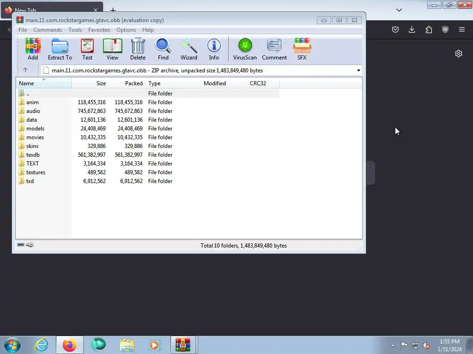Click the taskbar clock 1:55 PM

pos(449,342)
